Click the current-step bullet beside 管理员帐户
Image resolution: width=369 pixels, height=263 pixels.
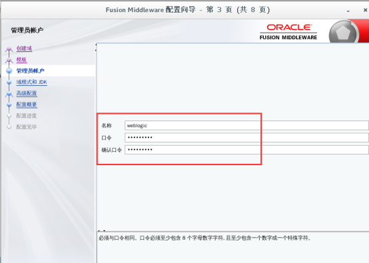click(x=9, y=71)
